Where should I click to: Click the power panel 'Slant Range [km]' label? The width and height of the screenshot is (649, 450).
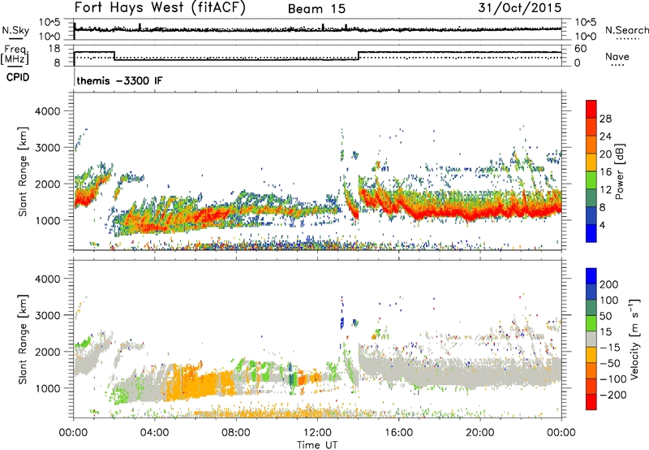pyautogui.click(x=23, y=171)
